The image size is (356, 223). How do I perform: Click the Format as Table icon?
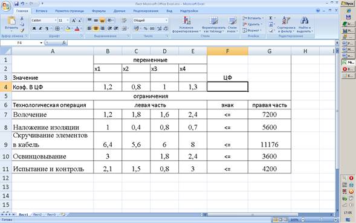tap(213, 25)
